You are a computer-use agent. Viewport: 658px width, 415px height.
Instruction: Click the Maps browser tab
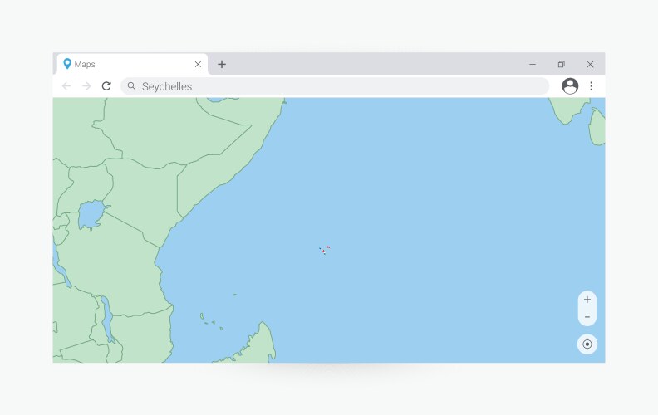[125, 65]
